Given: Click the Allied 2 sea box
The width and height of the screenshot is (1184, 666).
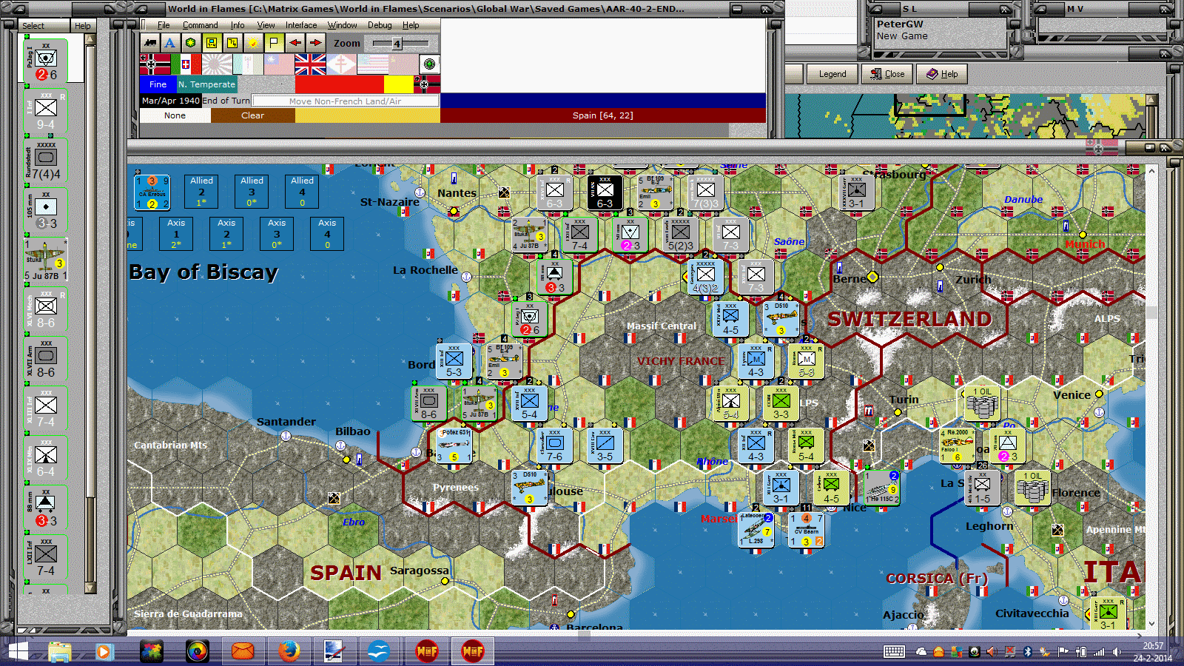Looking at the screenshot, I should click(201, 191).
